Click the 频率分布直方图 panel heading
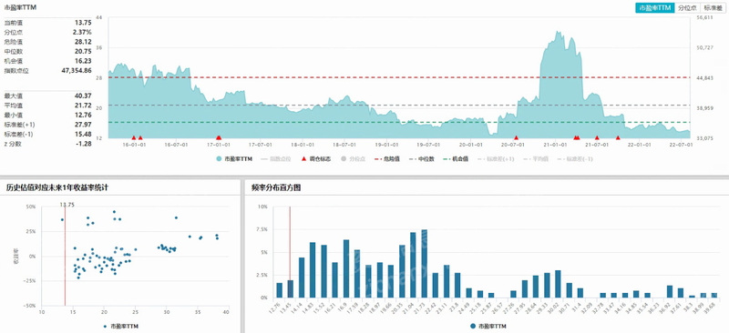Image resolution: width=729 pixels, height=333 pixels. tap(276, 187)
